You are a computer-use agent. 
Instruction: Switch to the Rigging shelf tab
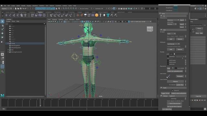click(x=40, y=12)
